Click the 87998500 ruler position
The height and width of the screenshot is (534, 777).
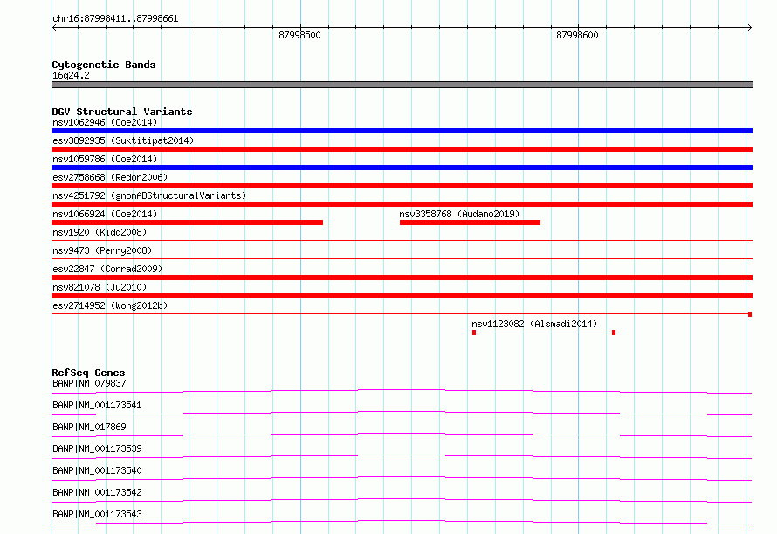tap(299, 35)
